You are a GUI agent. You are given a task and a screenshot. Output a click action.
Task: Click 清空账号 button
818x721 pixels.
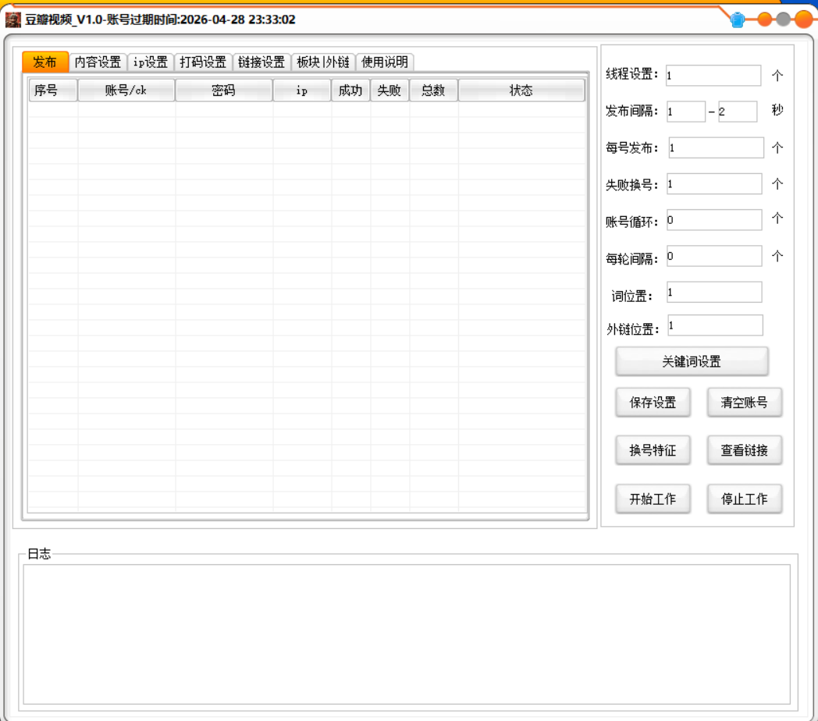(745, 402)
